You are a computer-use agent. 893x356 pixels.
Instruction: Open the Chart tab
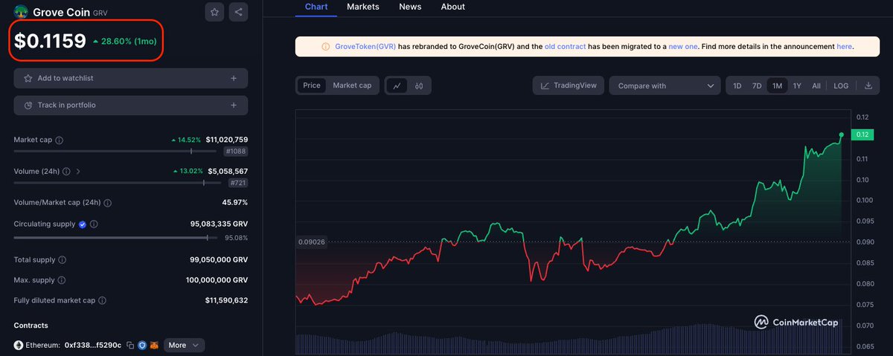316,7
